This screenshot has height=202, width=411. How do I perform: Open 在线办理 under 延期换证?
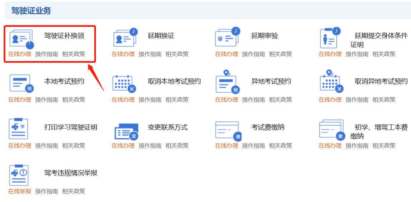(123, 54)
